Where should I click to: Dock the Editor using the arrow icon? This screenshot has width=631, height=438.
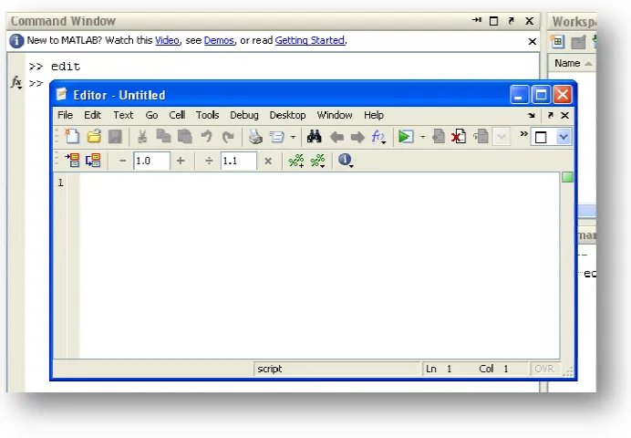[532, 116]
